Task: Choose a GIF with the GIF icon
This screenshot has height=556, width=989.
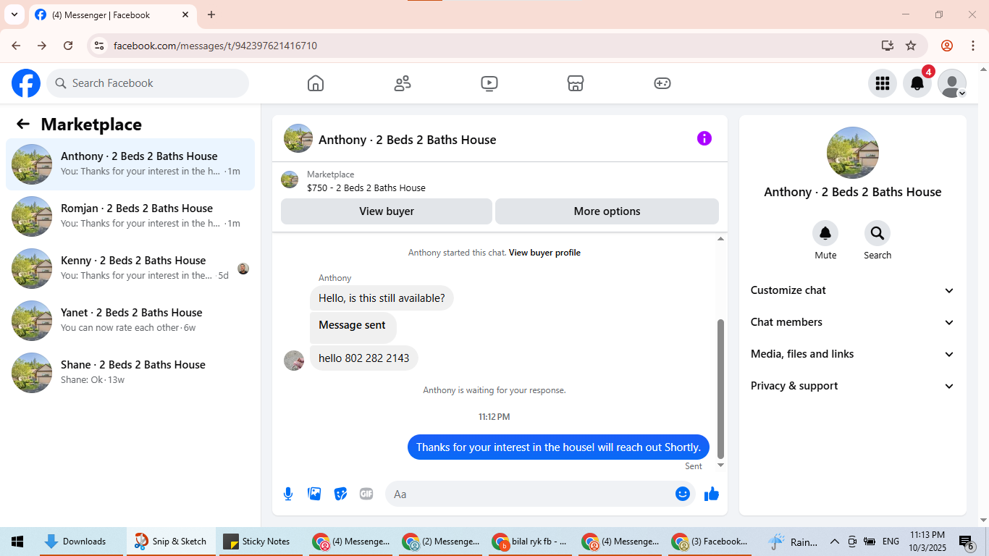Action: click(x=366, y=494)
